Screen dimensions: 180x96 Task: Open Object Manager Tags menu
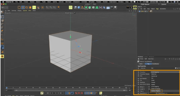pyautogui.click(x=157, y=9)
